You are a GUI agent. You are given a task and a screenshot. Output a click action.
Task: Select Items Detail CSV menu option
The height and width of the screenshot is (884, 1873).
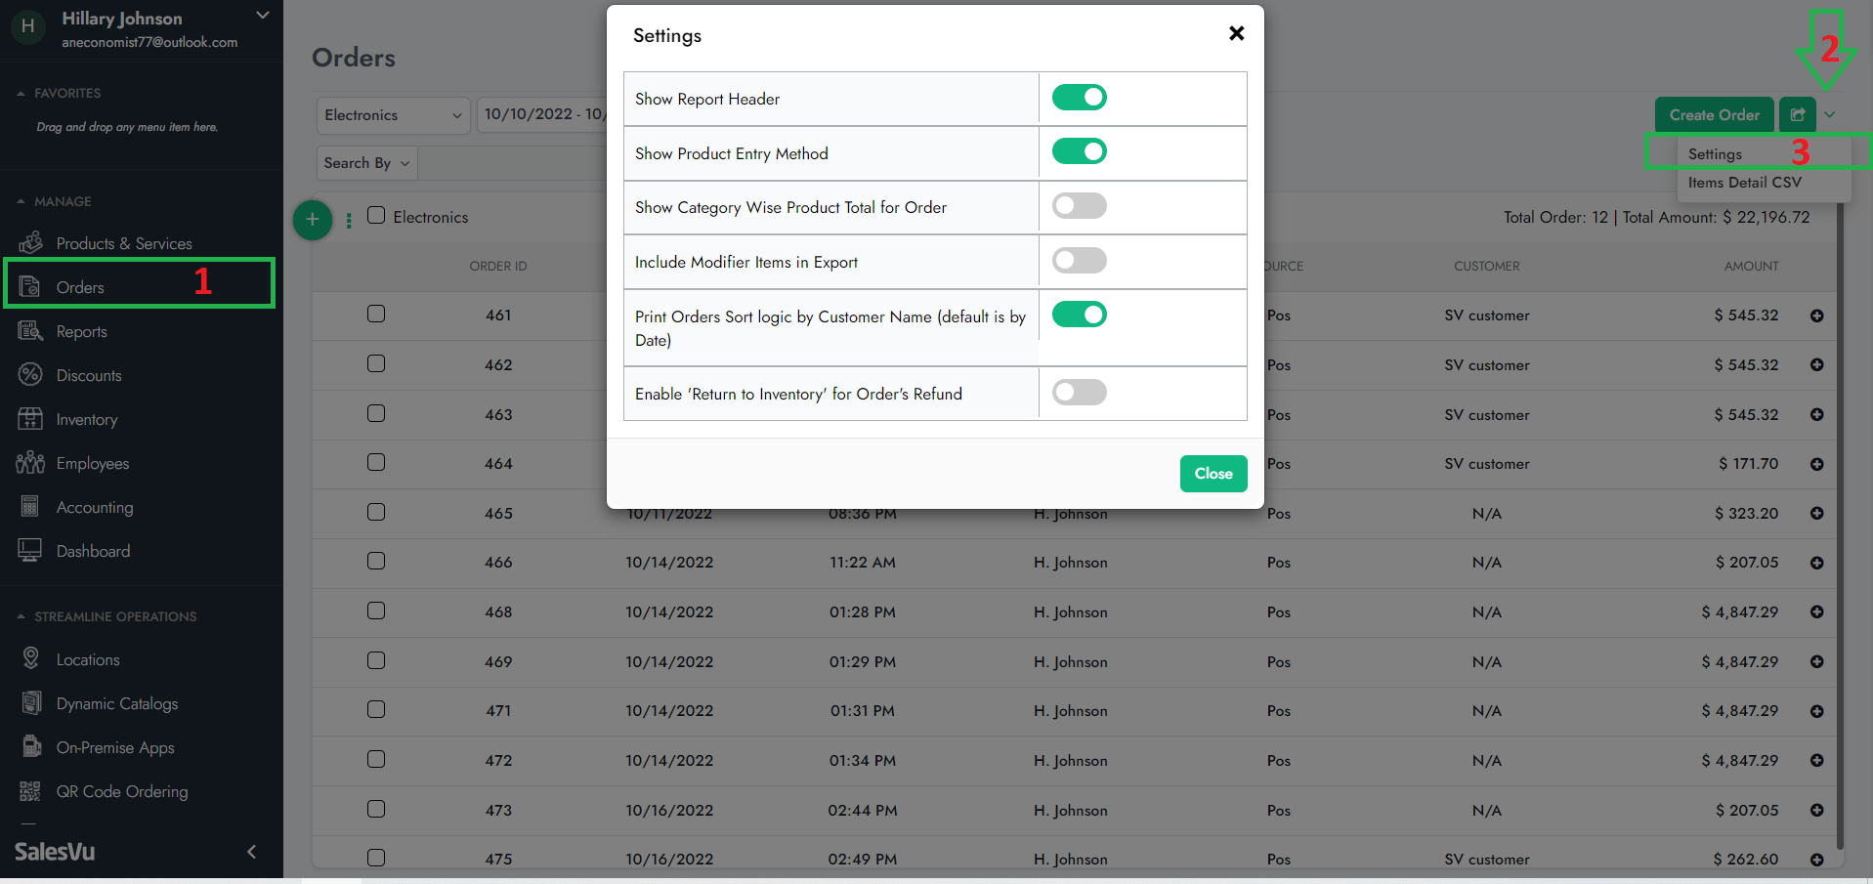pos(1744,183)
